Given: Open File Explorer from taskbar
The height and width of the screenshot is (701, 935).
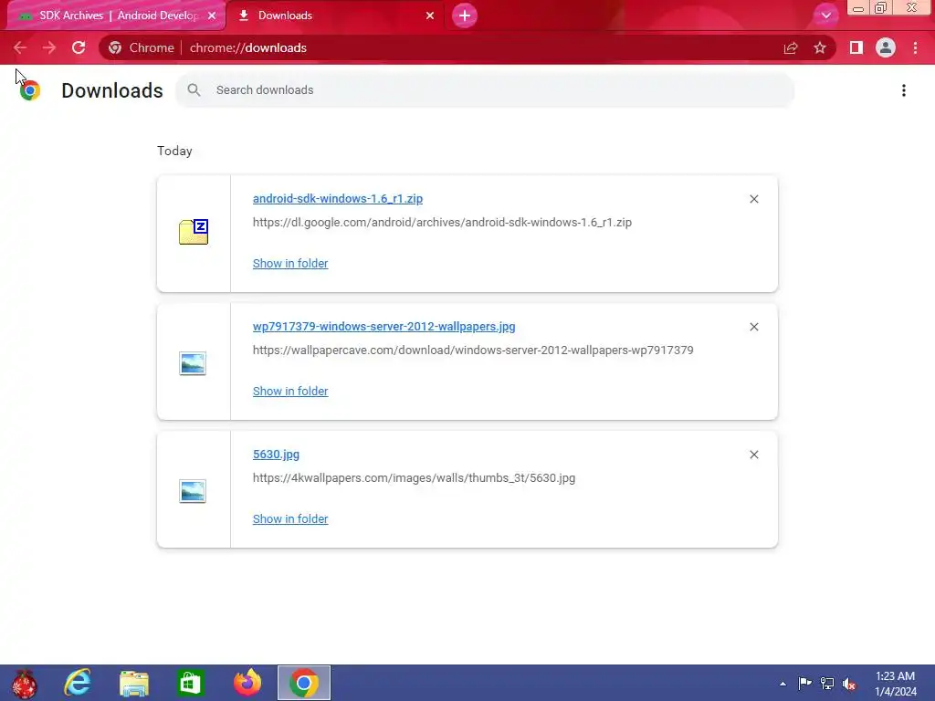Looking at the screenshot, I should (133, 683).
